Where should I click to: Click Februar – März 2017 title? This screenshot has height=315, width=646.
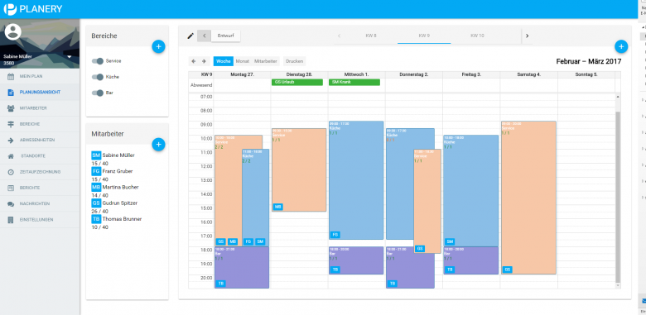589,62
